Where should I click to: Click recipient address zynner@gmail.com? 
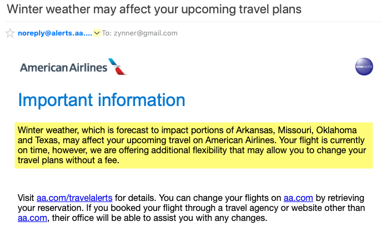point(145,33)
